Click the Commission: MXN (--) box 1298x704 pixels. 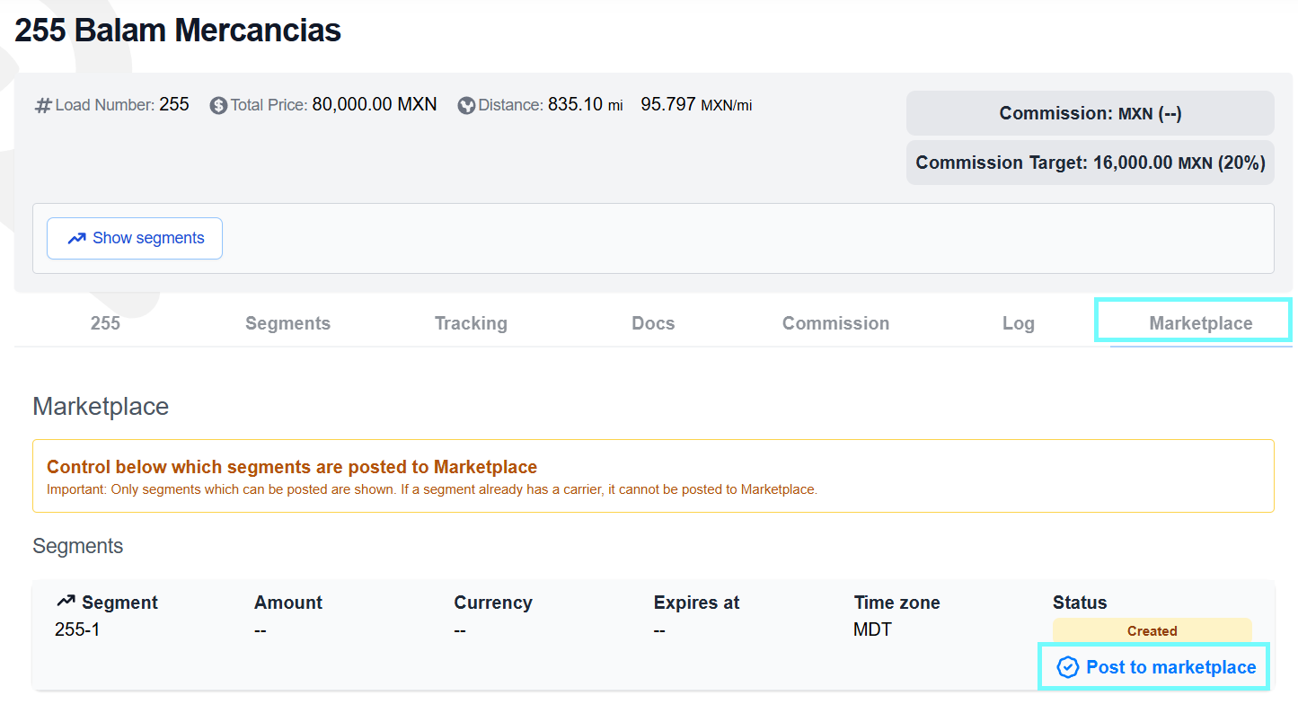click(x=1090, y=113)
